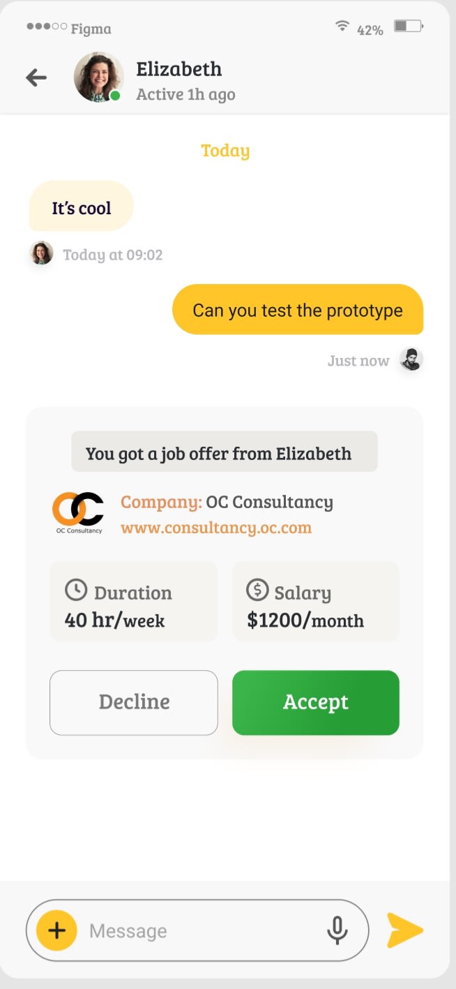Viewport: 456px width, 989px height.
Task: Send message with the yellow arrow icon
Action: (x=405, y=930)
